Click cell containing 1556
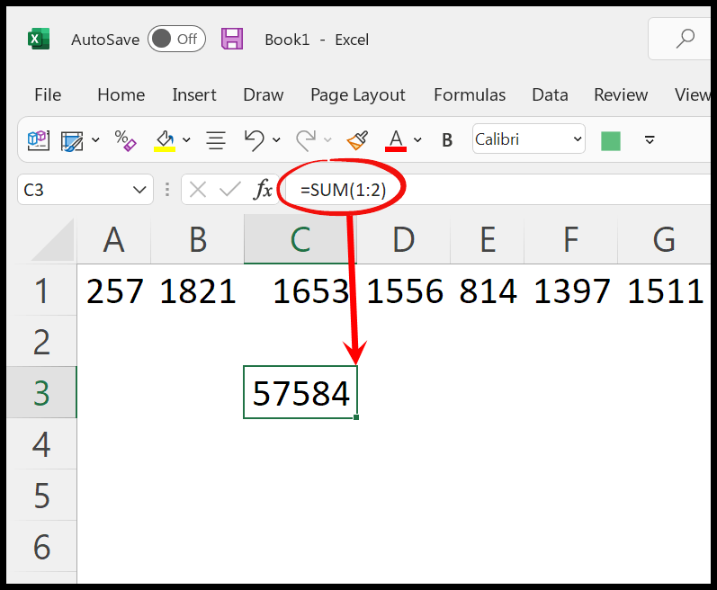 tap(403, 291)
